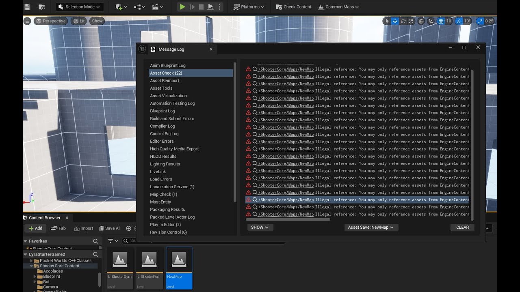Click the Message Log tab icon

(x=153, y=49)
